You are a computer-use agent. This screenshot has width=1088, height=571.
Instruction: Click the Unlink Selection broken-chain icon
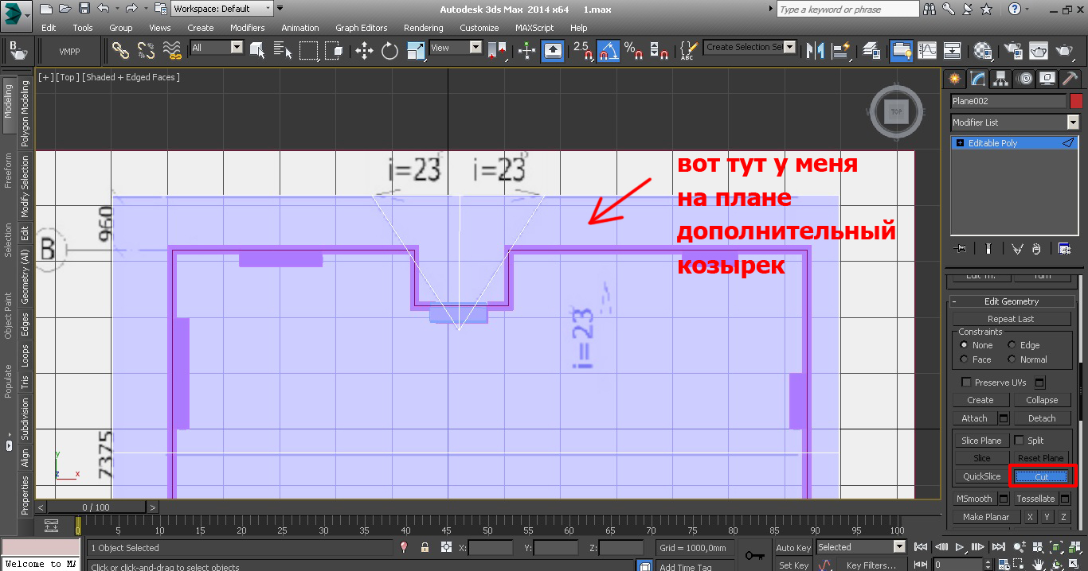tap(146, 51)
